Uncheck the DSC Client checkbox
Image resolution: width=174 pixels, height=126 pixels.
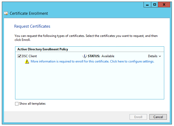point(19,56)
